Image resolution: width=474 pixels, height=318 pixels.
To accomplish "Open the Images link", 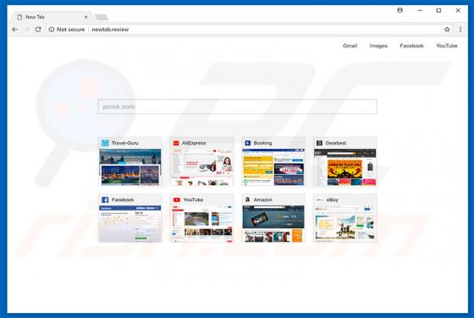I will tap(378, 46).
